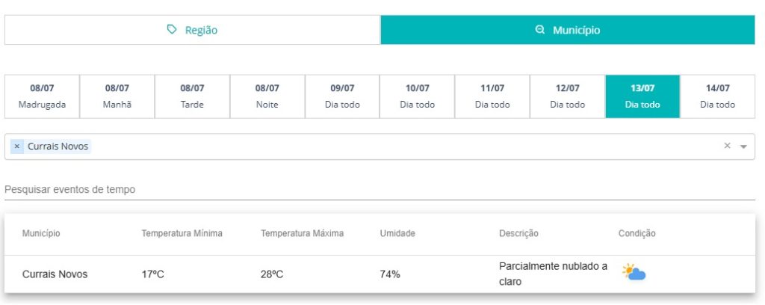Click the tag icon beside Região
Viewport: 765px width, 305px height.
tap(172, 30)
